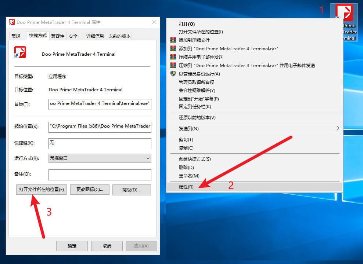Click the 快捷键(K) input field
The image size is (363, 264).
point(100,143)
